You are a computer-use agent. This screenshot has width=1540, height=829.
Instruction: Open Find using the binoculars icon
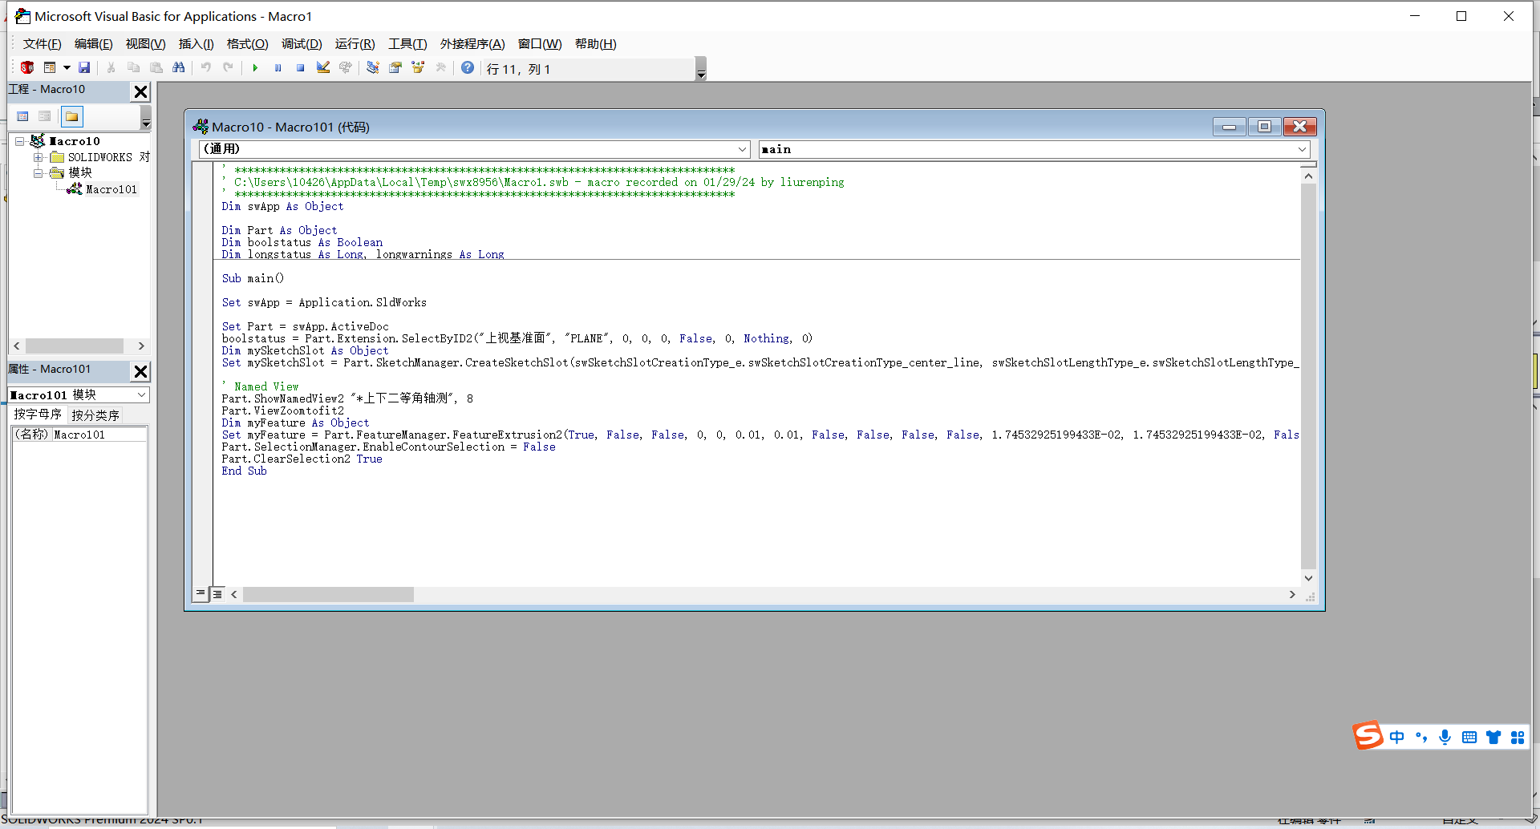[180, 68]
